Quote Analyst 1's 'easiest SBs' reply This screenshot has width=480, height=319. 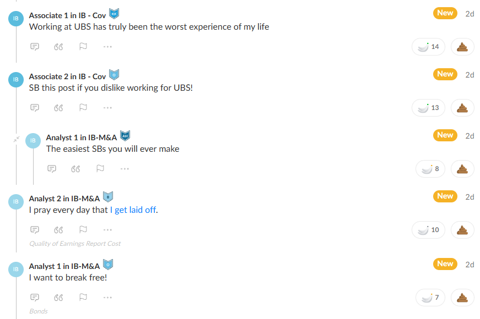click(x=75, y=169)
